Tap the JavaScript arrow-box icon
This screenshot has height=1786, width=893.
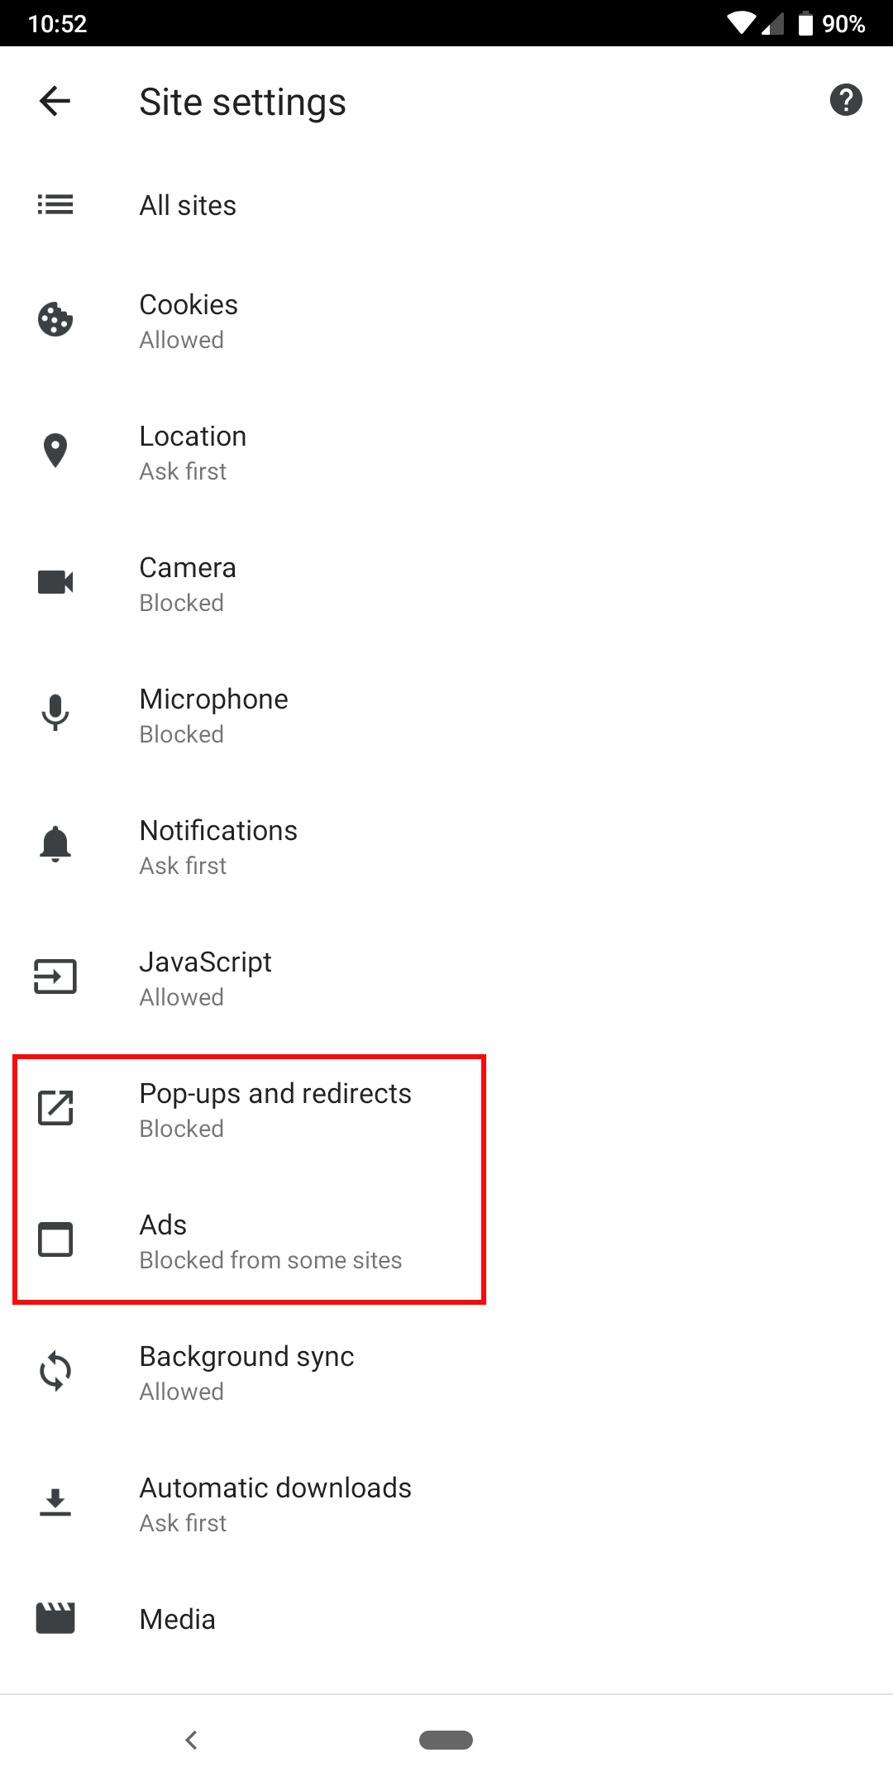pyautogui.click(x=55, y=977)
